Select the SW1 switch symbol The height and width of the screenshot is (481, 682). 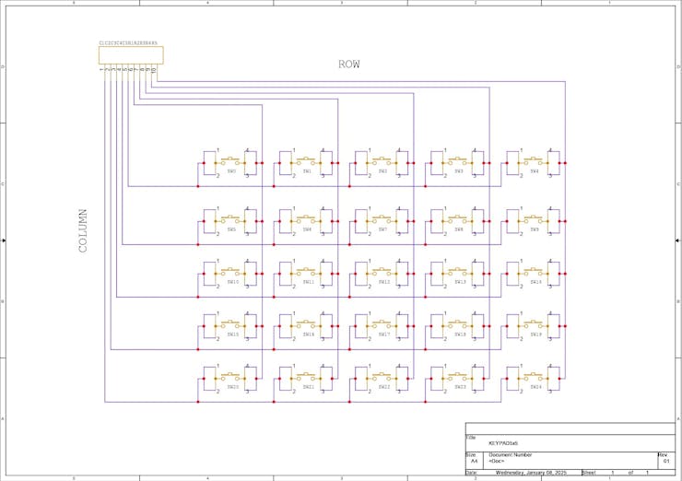point(307,162)
